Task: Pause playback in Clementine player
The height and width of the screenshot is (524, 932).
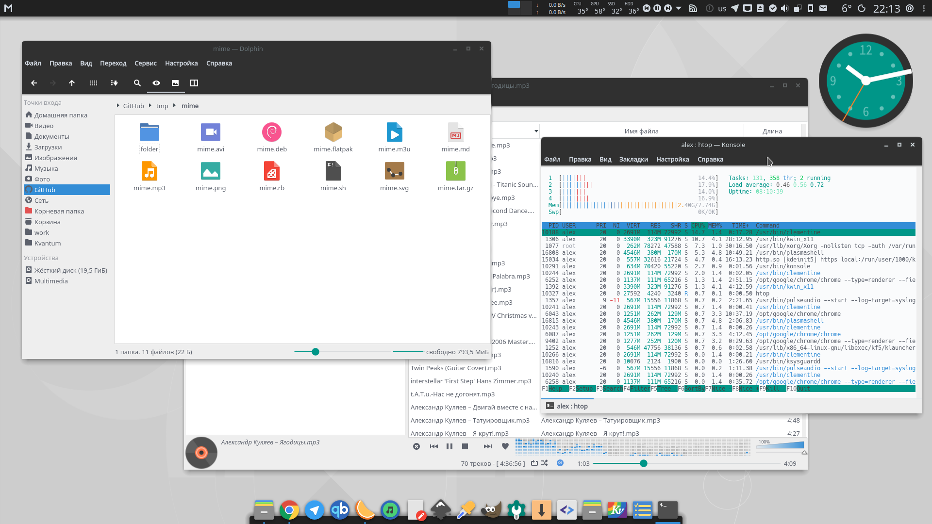Action: click(x=449, y=446)
